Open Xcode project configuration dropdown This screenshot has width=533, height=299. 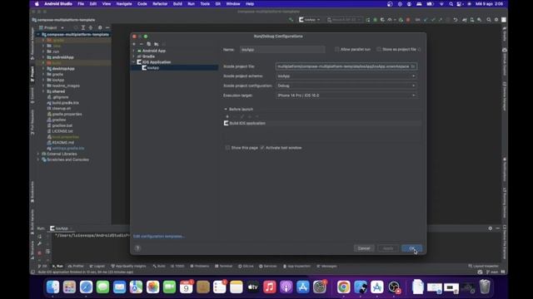pos(346,86)
